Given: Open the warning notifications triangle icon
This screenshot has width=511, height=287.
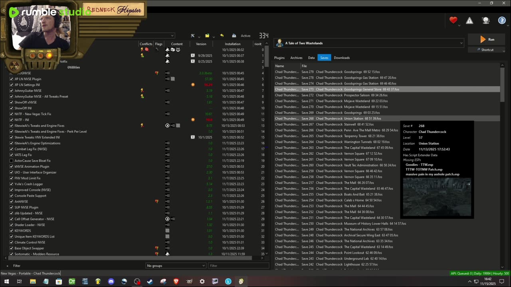Looking at the screenshot, I should [x=469, y=21].
